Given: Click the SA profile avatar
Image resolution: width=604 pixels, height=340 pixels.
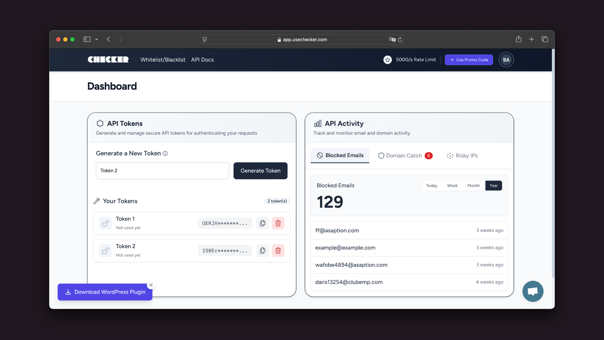Looking at the screenshot, I should coord(506,60).
